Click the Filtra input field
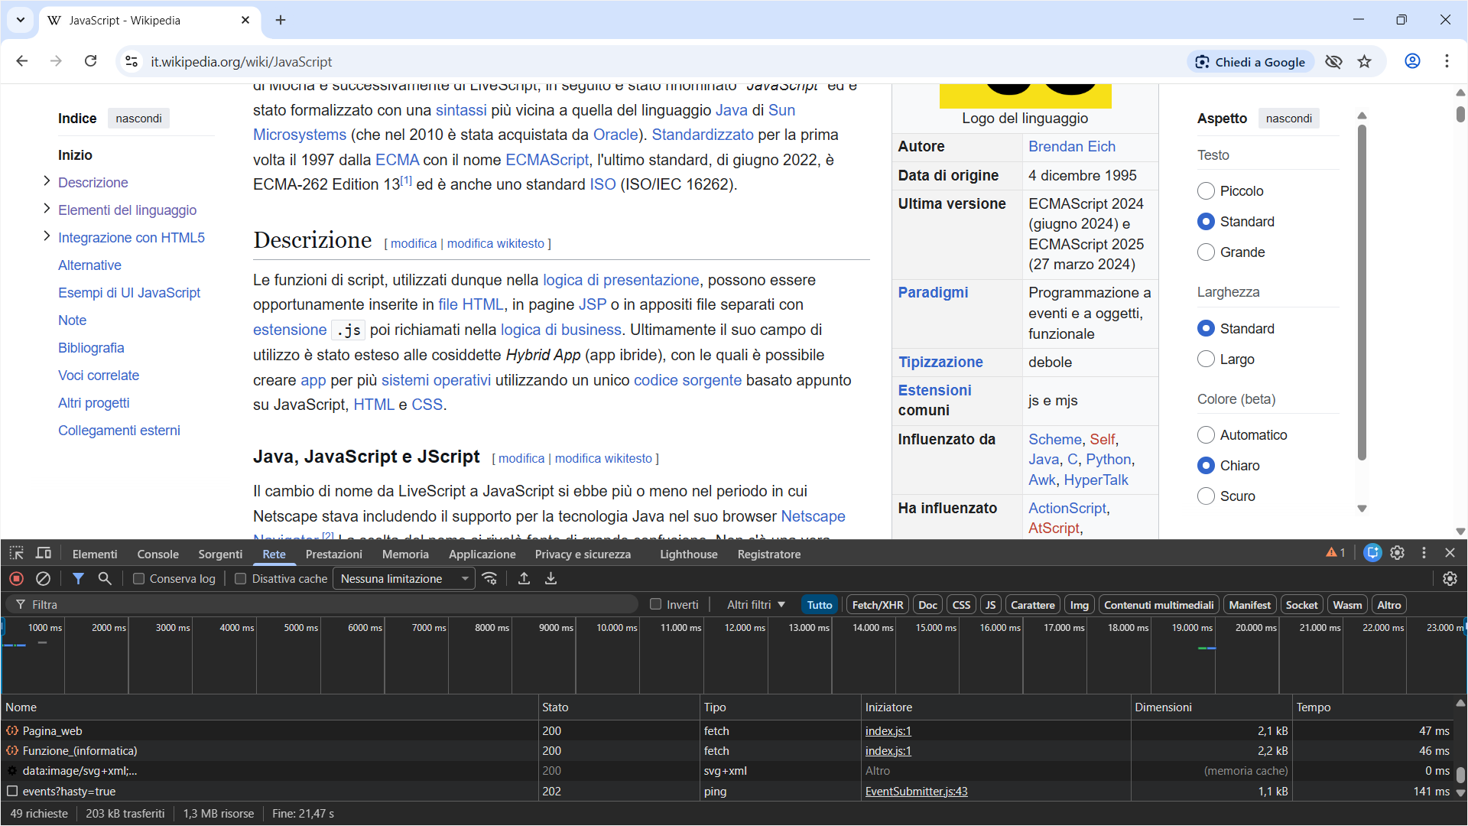Screen dimensions: 1468x826 coord(329,605)
